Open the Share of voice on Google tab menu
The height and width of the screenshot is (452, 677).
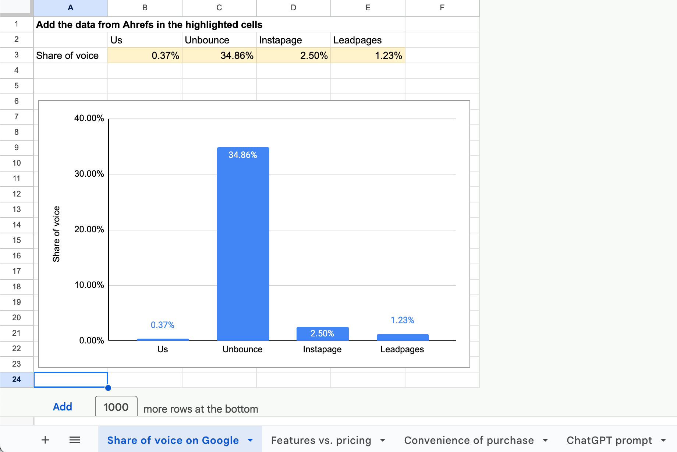pyautogui.click(x=250, y=439)
